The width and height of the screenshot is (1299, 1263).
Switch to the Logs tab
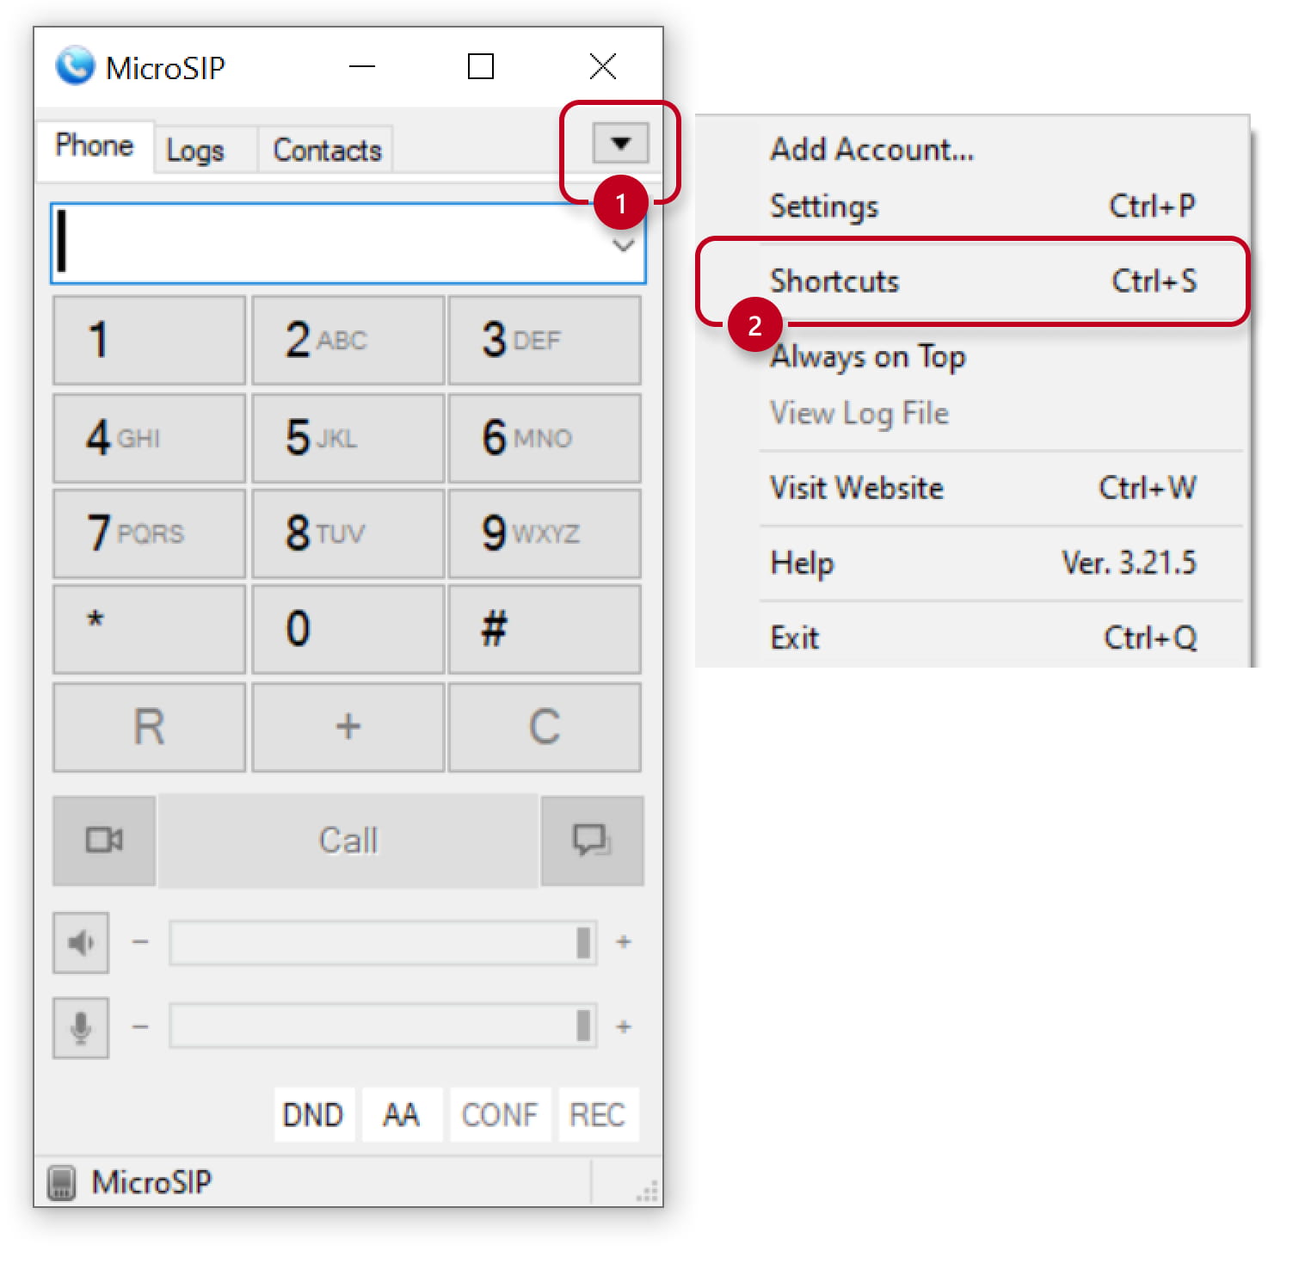tap(195, 151)
